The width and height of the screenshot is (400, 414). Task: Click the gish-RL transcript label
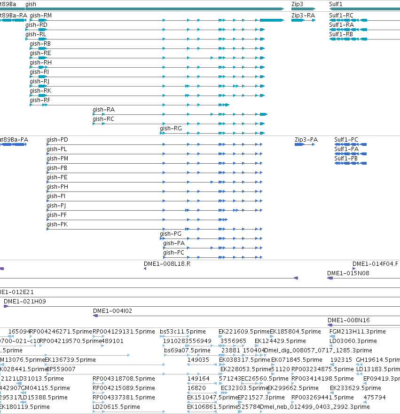point(36,34)
